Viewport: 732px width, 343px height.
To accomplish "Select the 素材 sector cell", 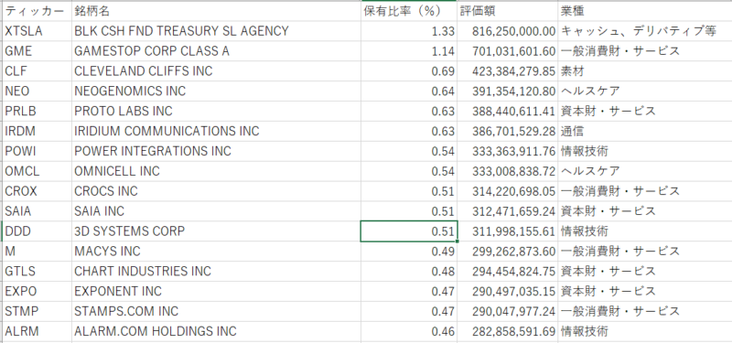I will point(645,71).
